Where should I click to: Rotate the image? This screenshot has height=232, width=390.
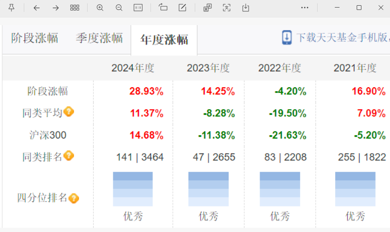(x=163, y=8)
